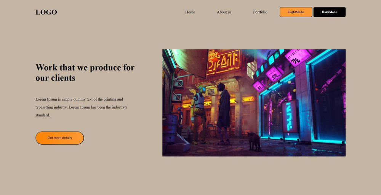This screenshot has width=381, height=195.
Task: Click the small blue robot near the barrel
Action: (x=180, y=117)
